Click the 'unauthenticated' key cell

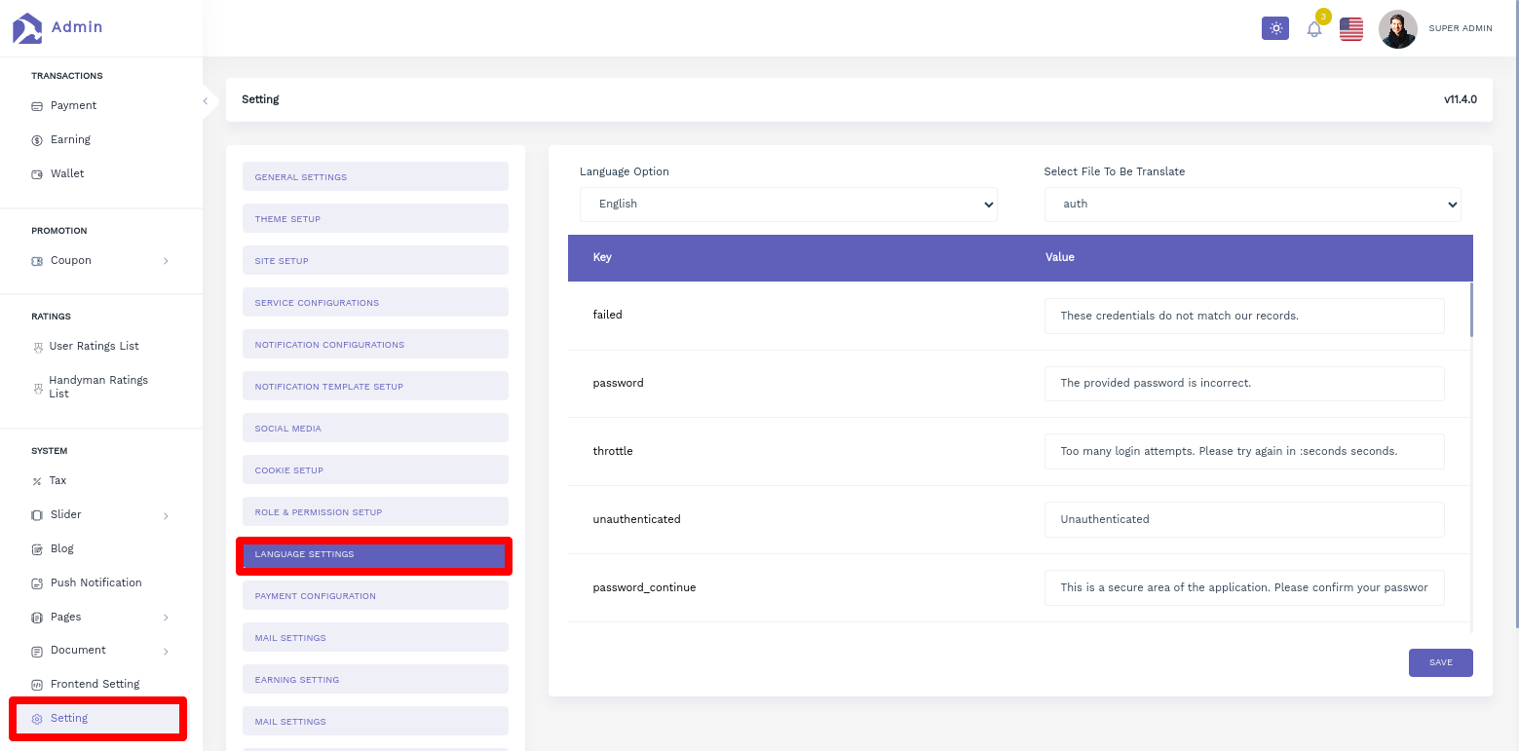[x=636, y=519]
